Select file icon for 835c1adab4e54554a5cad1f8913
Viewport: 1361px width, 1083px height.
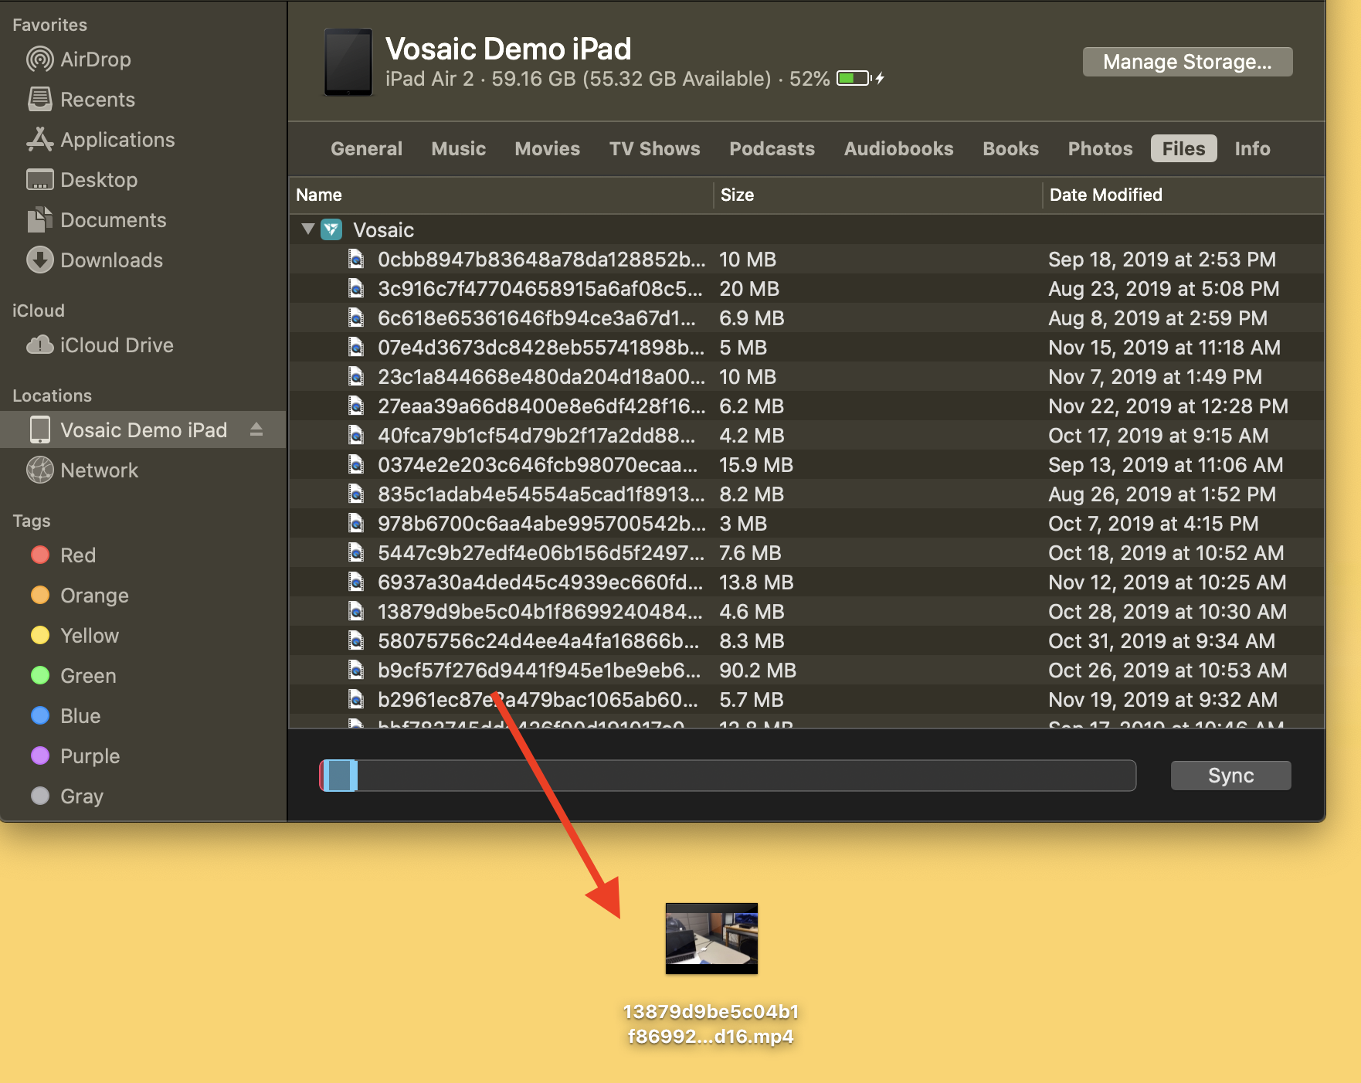(356, 494)
